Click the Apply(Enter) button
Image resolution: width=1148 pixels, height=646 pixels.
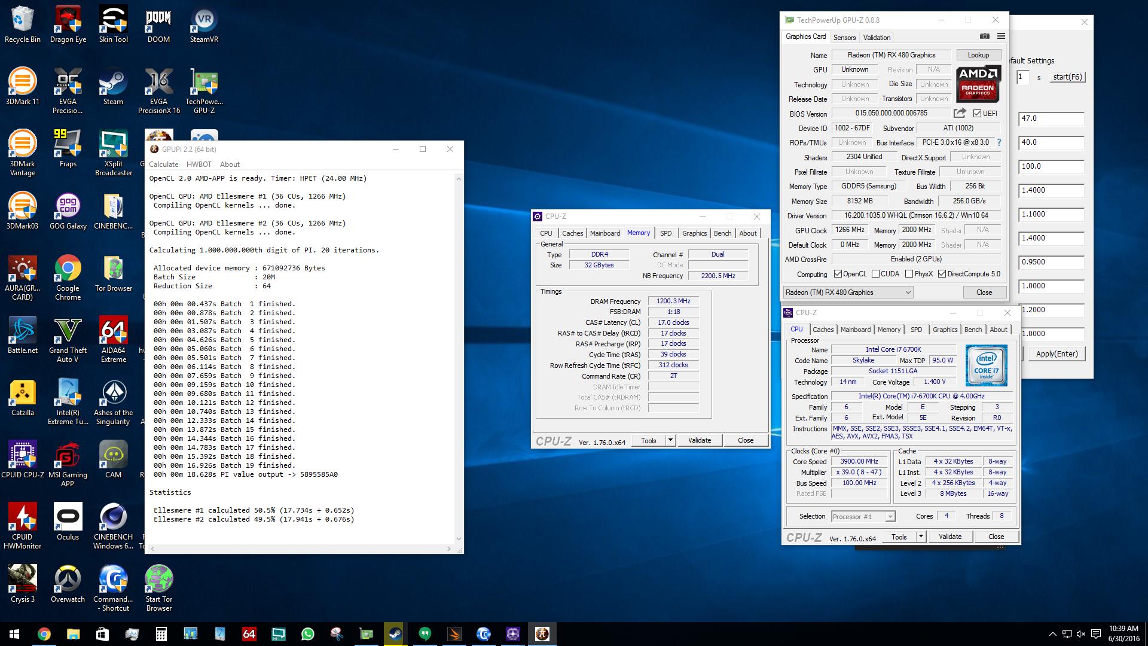1057,354
